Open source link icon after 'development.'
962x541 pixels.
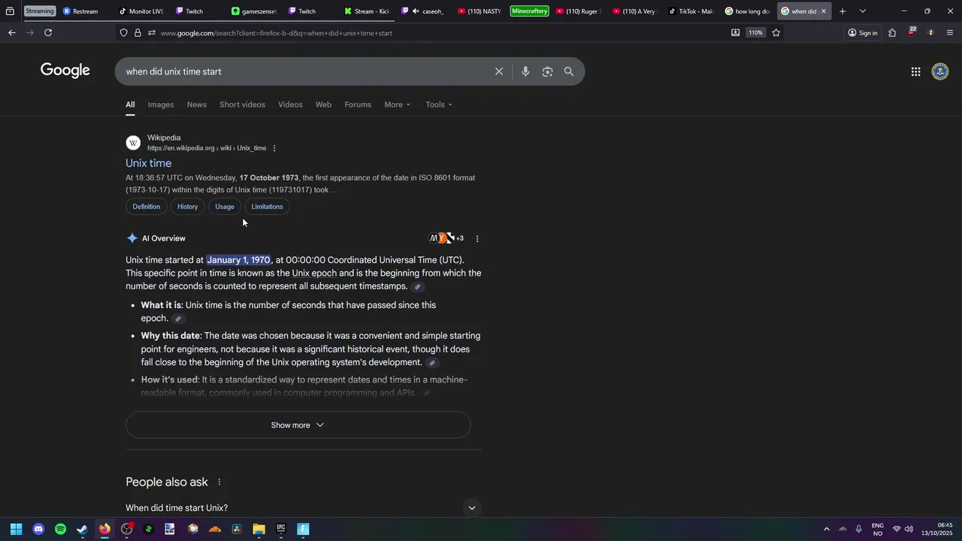(x=432, y=363)
